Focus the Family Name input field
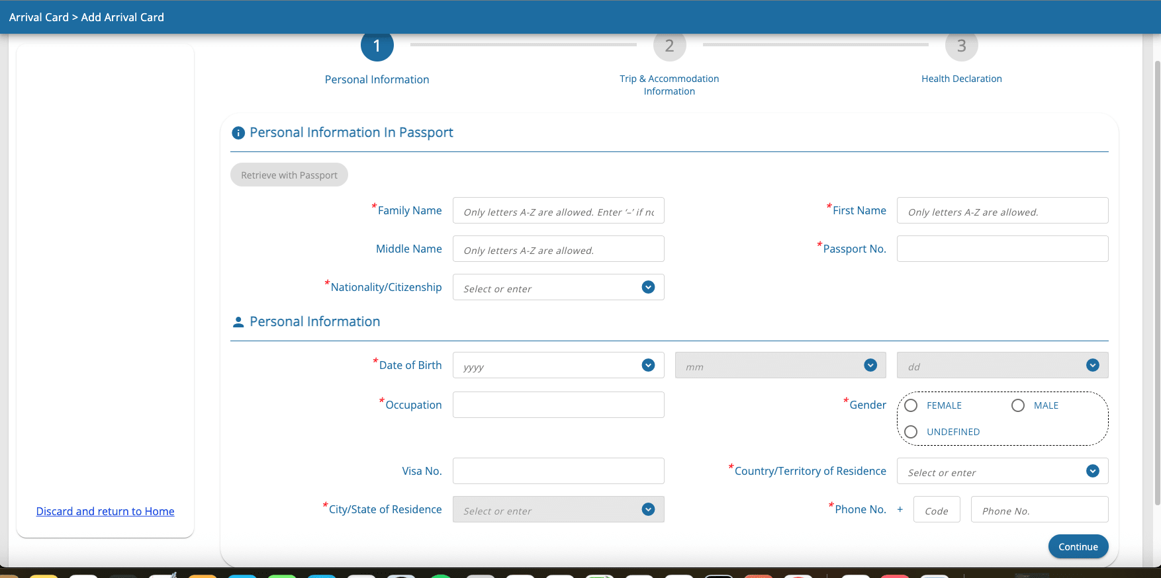 (x=559, y=210)
